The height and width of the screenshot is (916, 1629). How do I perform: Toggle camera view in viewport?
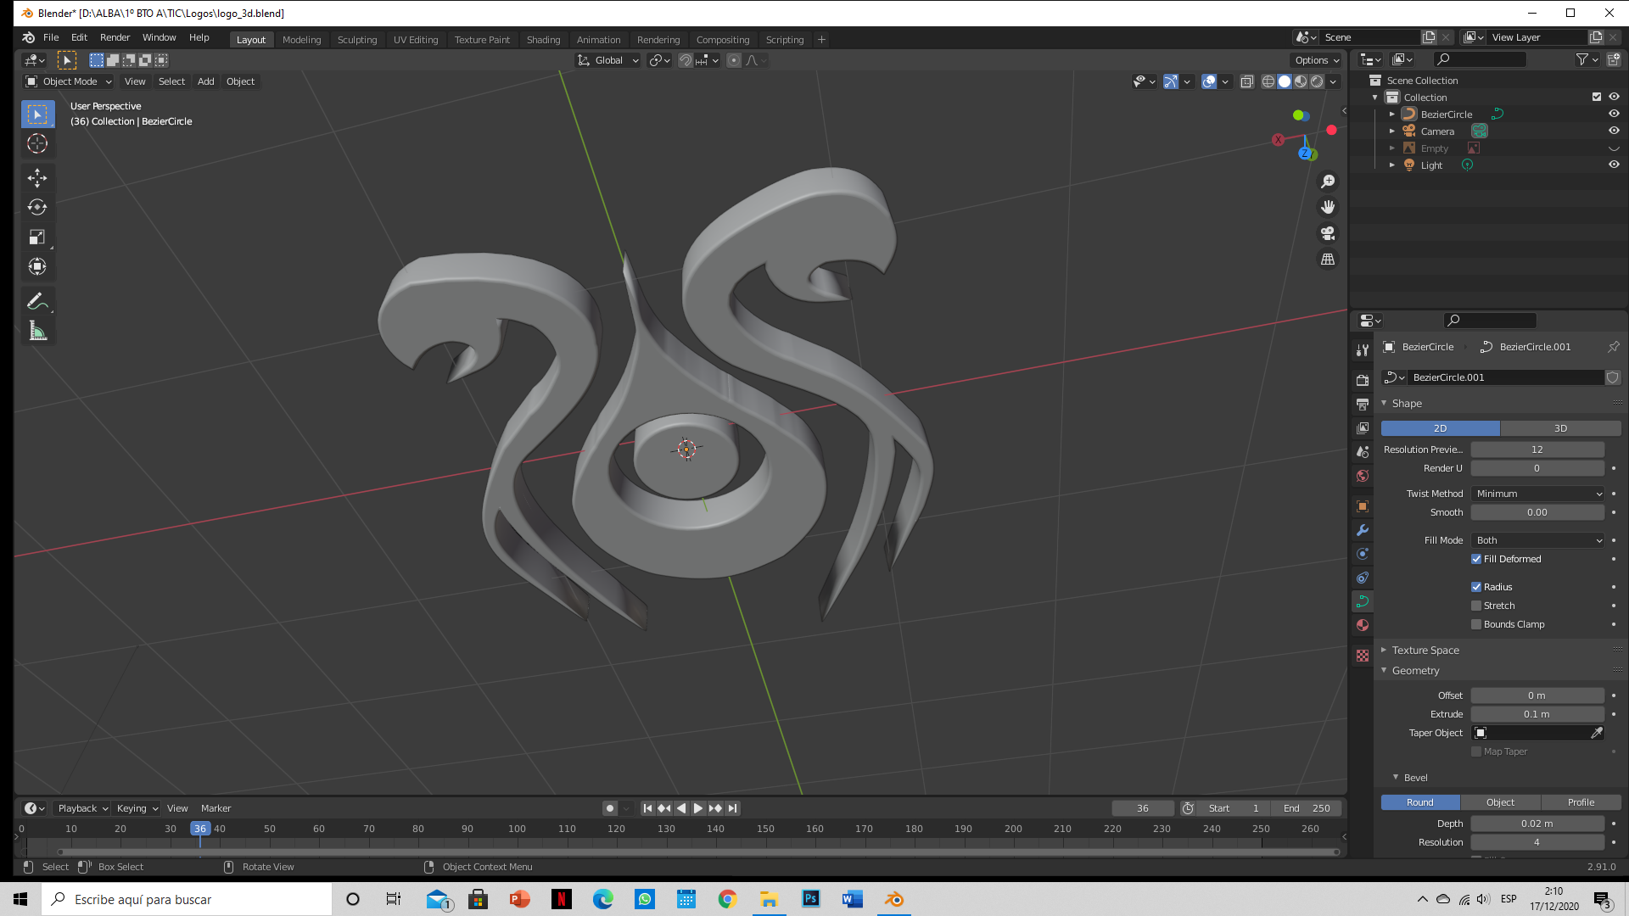click(x=1328, y=233)
